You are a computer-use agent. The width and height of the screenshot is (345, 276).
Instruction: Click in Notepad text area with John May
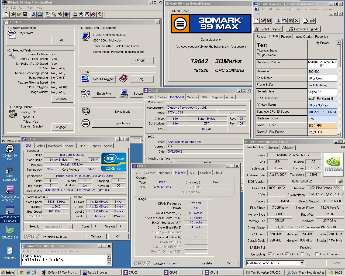[64, 260]
